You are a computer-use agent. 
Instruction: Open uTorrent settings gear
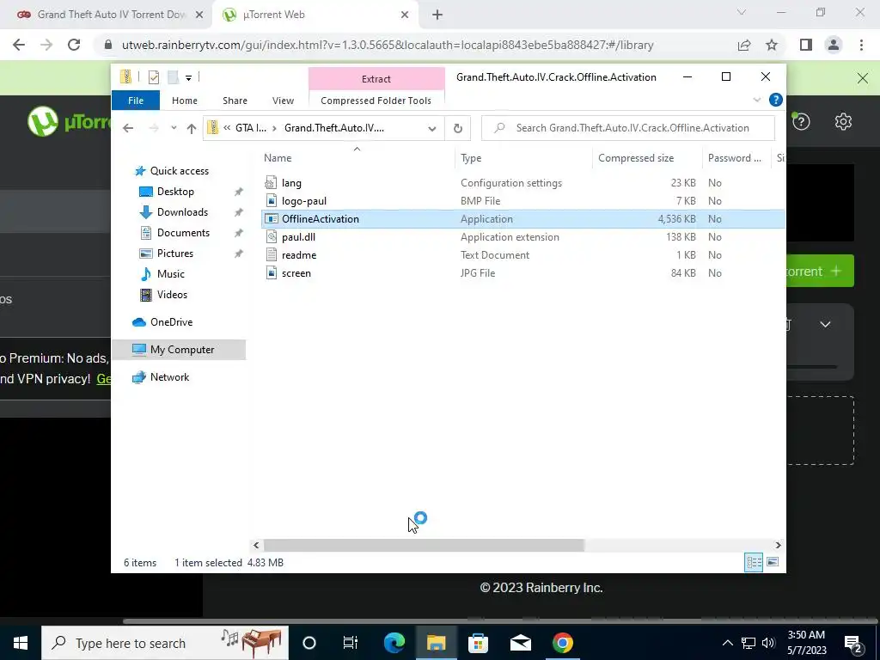coord(843,121)
